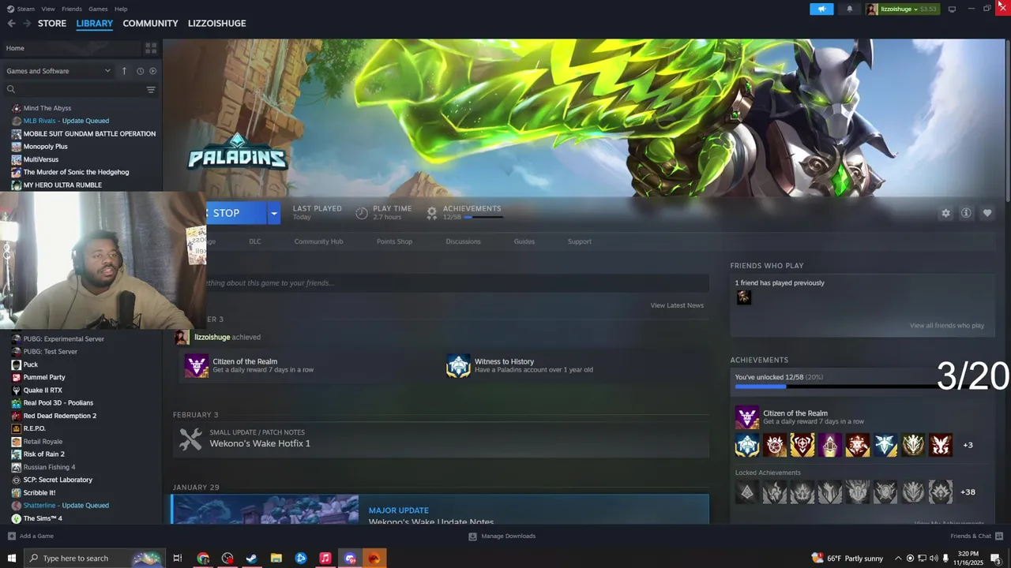Go to the STORE tab
Screen dimensions: 1011x568
[52, 24]
